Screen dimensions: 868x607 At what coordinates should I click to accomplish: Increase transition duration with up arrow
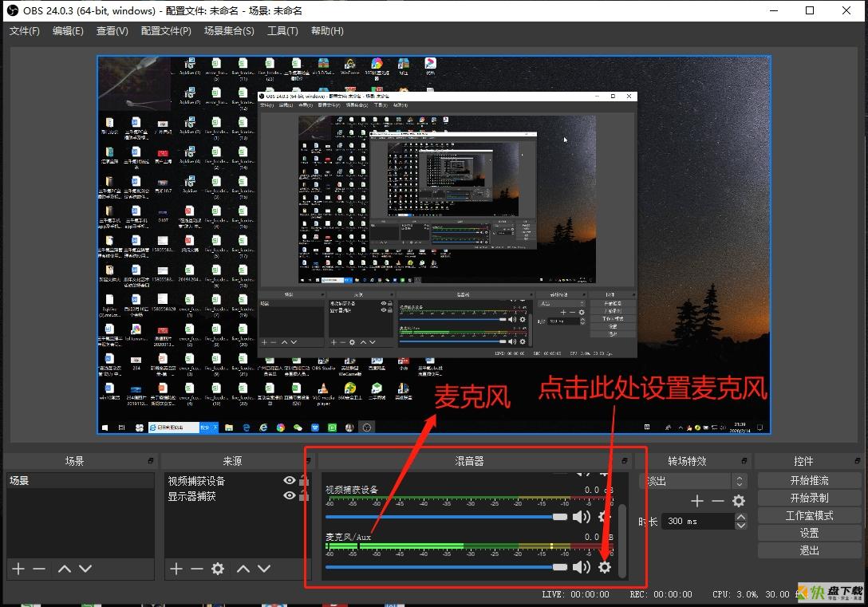click(740, 517)
